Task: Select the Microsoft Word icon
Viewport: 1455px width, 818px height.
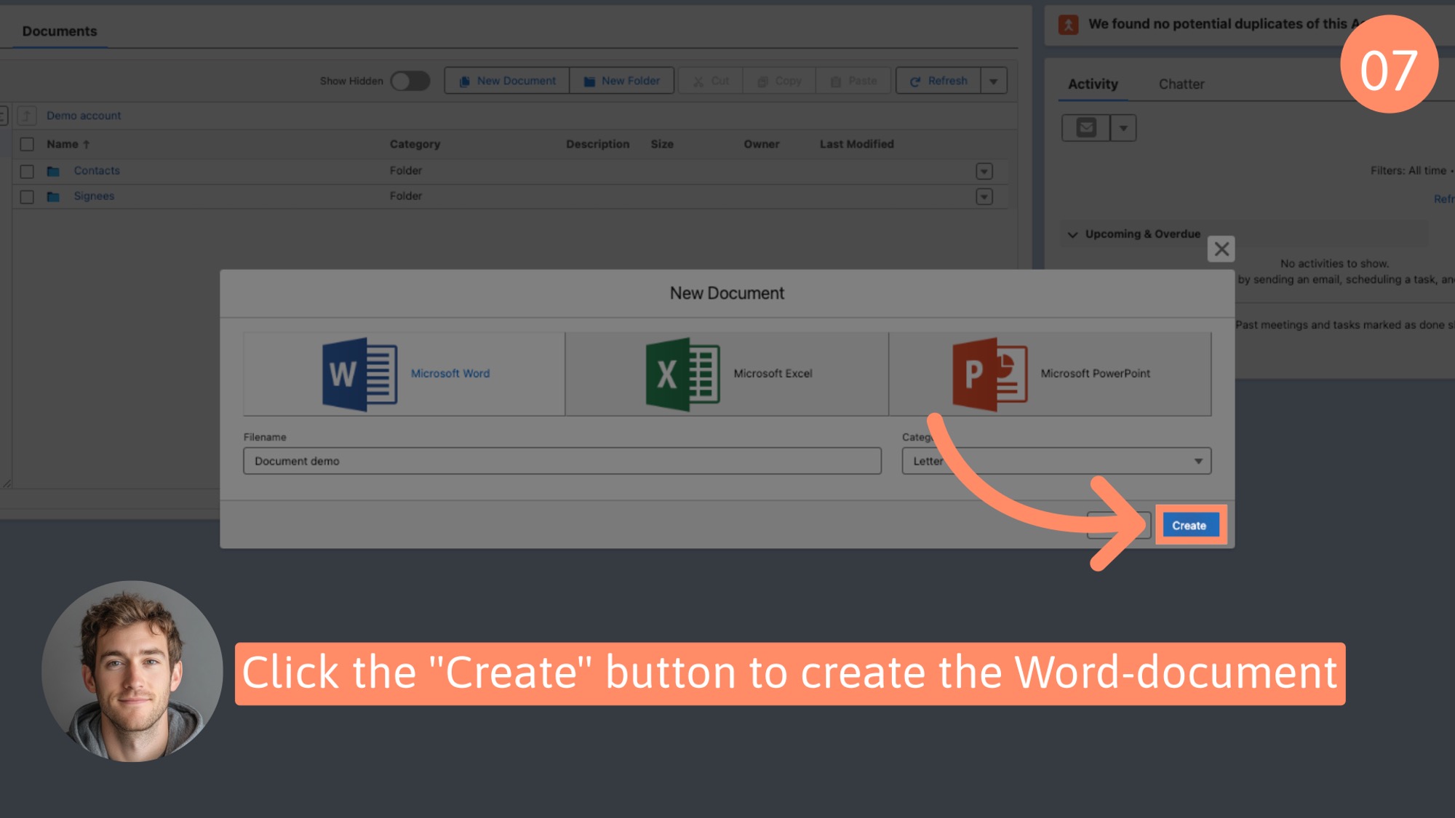Action: (359, 374)
